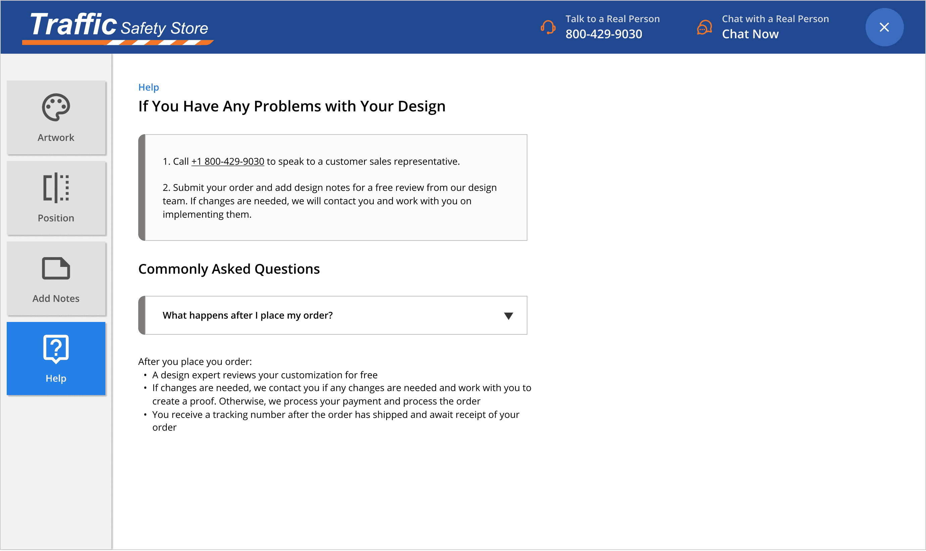The image size is (926, 551).
Task: Click the 800-429-9030 number in the header
Action: click(603, 34)
